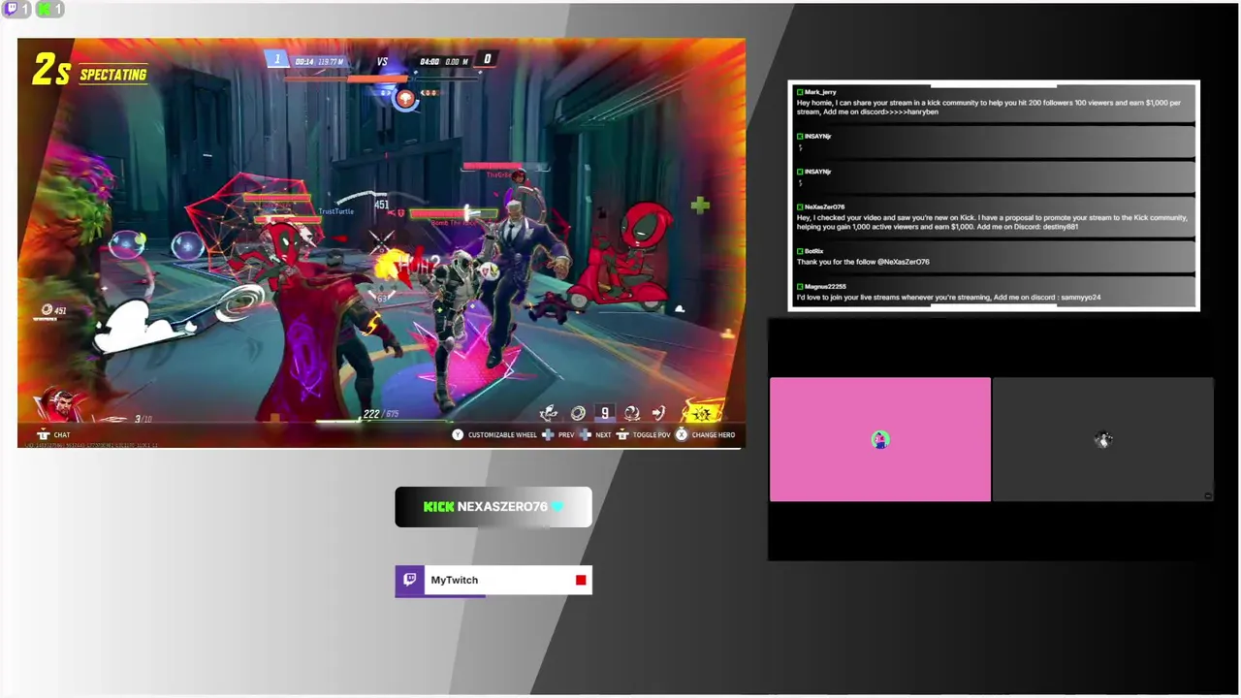Click the blue team score 1

277,60
